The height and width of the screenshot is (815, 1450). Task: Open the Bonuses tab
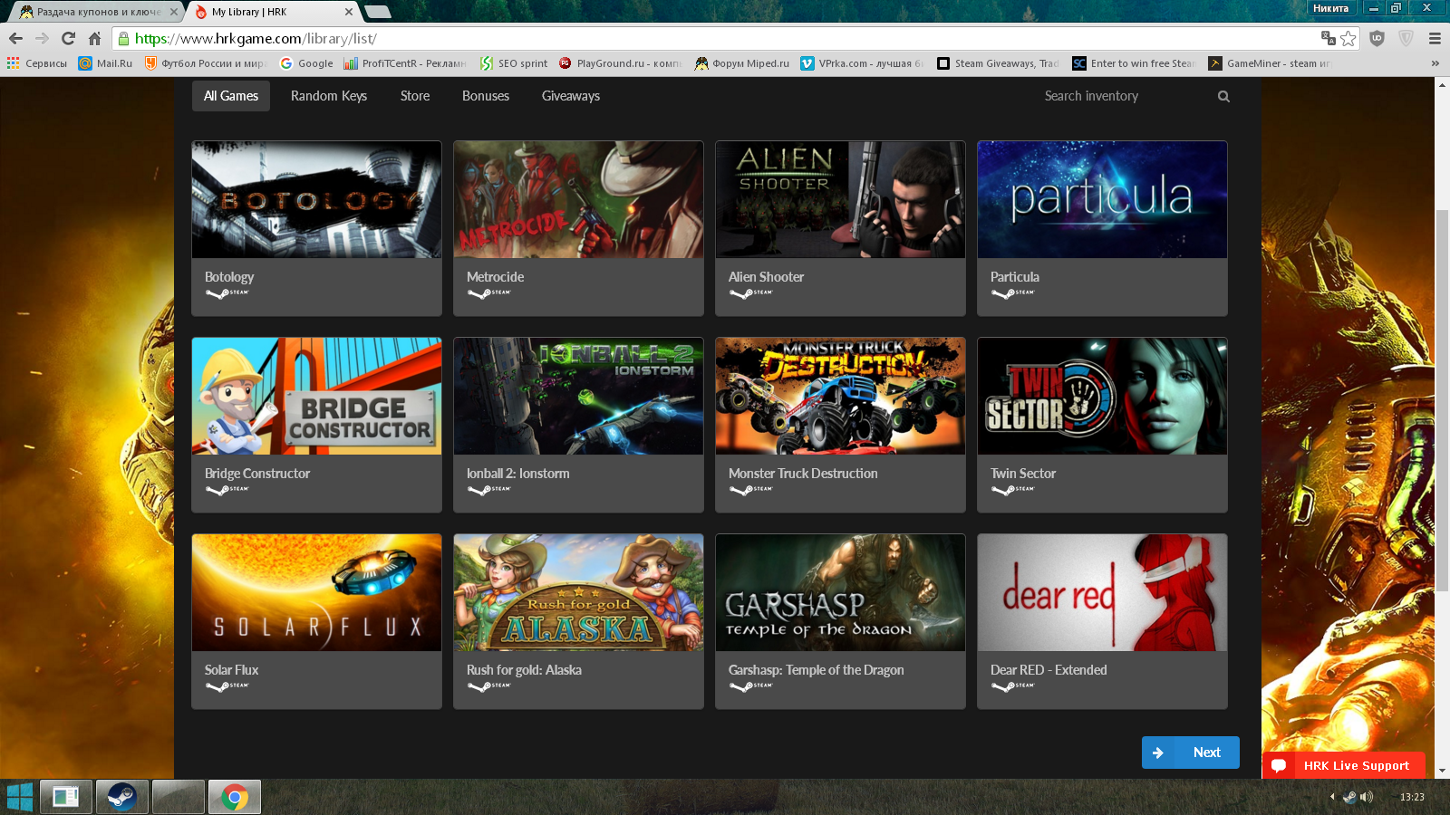tap(486, 96)
